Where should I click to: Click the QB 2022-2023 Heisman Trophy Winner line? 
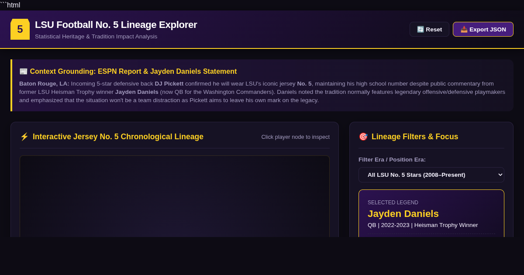tap(423, 225)
